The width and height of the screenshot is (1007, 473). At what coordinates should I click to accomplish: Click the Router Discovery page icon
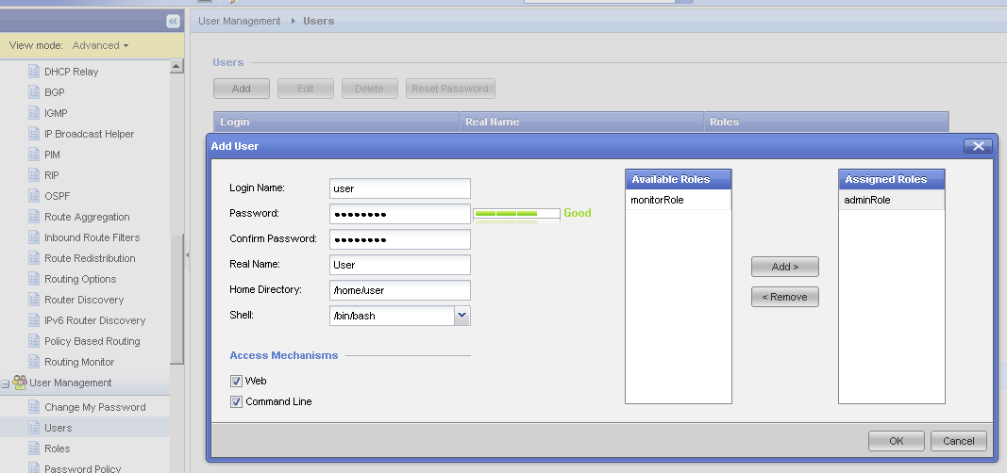[34, 300]
